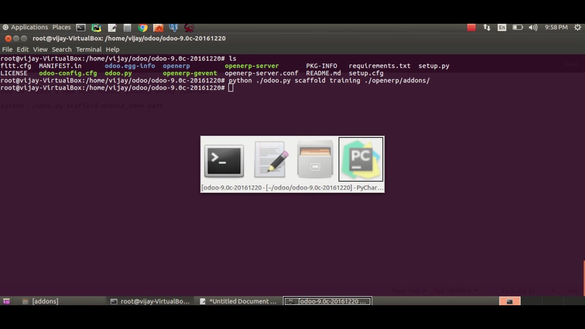
Task: Switch to Untitled Document taskbar window
Action: (x=239, y=301)
